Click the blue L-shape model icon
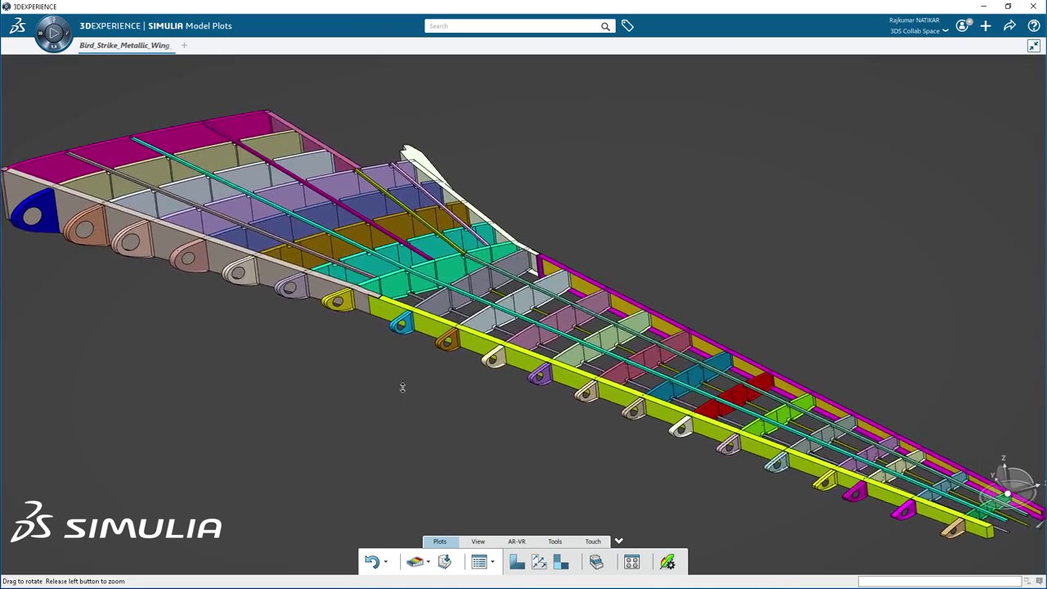This screenshot has height=589, width=1047. (517, 562)
